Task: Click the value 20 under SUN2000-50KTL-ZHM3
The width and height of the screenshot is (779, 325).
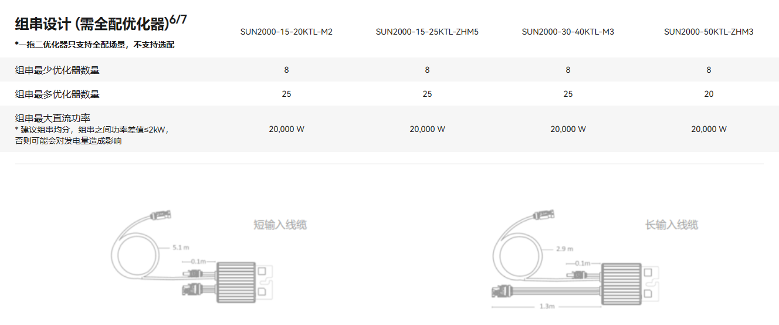Action: (x=709, y=94)
